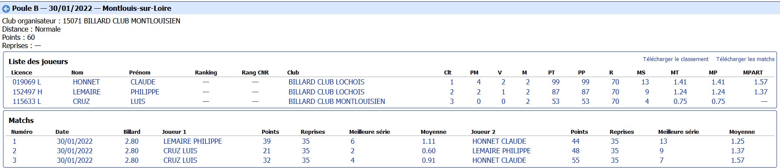
Task: Open the Télécharger le classement link
Action: pos(676,59)
